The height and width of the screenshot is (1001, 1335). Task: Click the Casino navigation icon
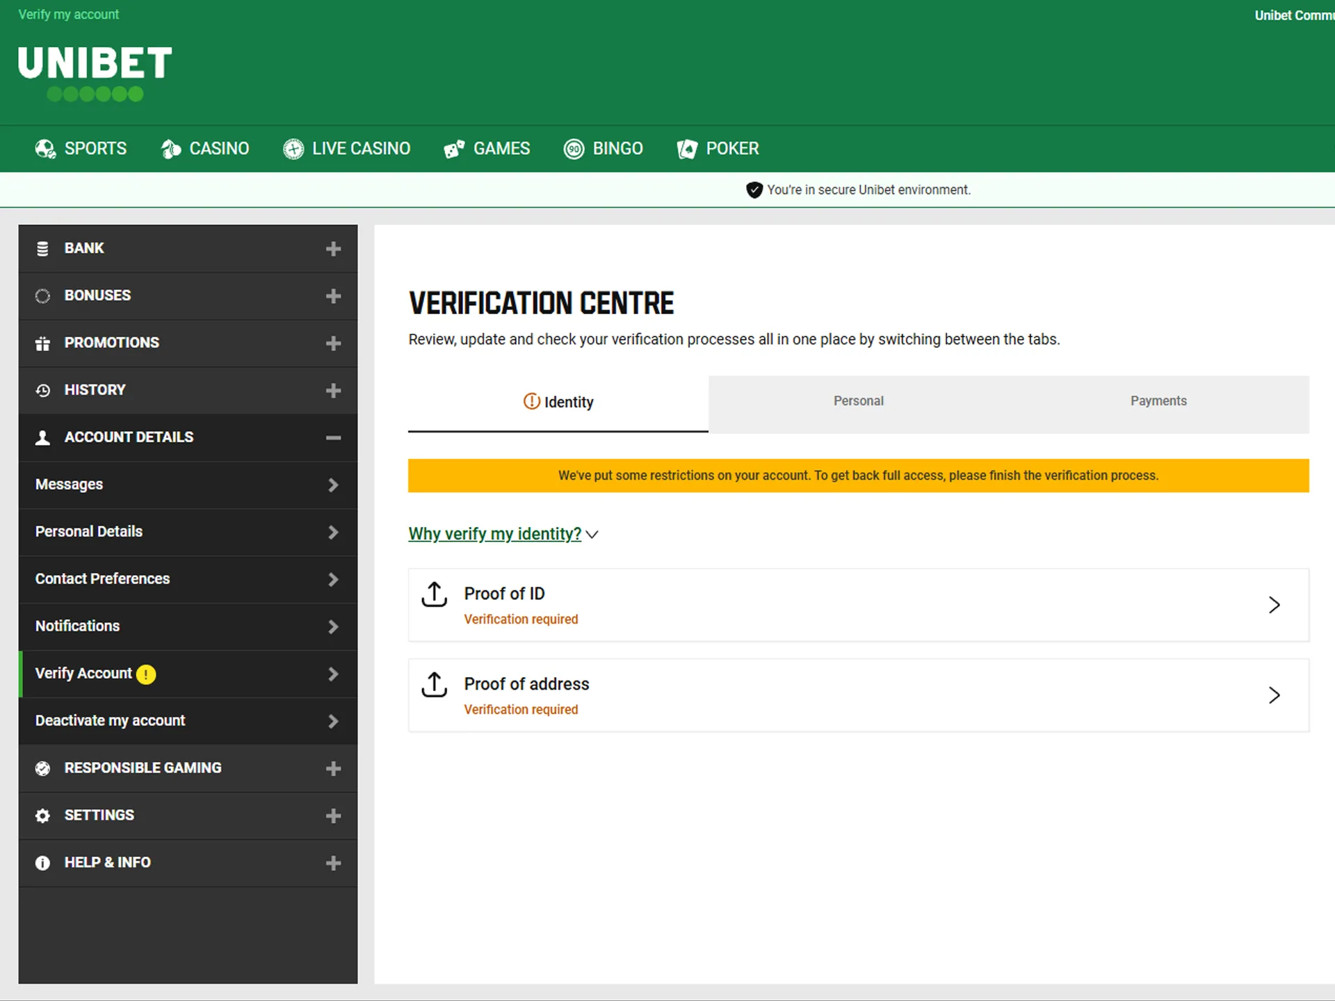(170, 148)
